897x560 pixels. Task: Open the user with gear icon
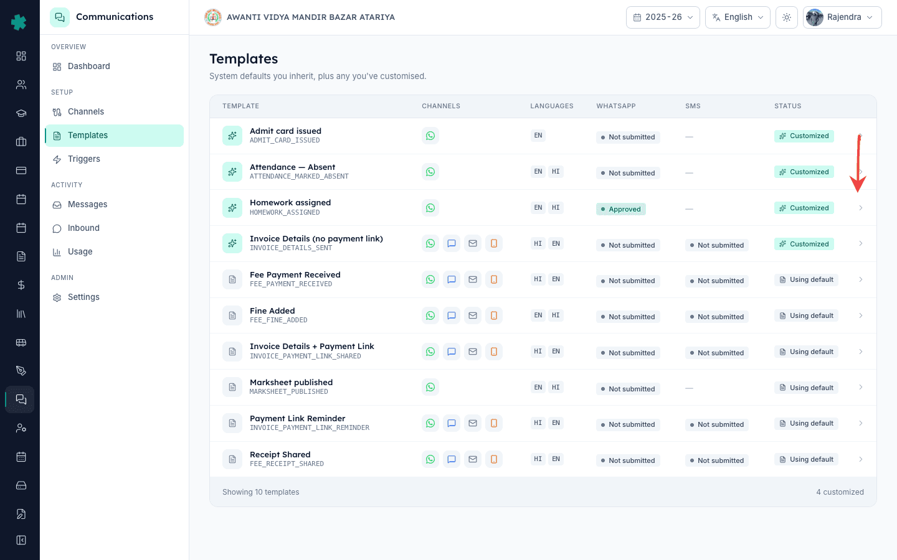21,428
